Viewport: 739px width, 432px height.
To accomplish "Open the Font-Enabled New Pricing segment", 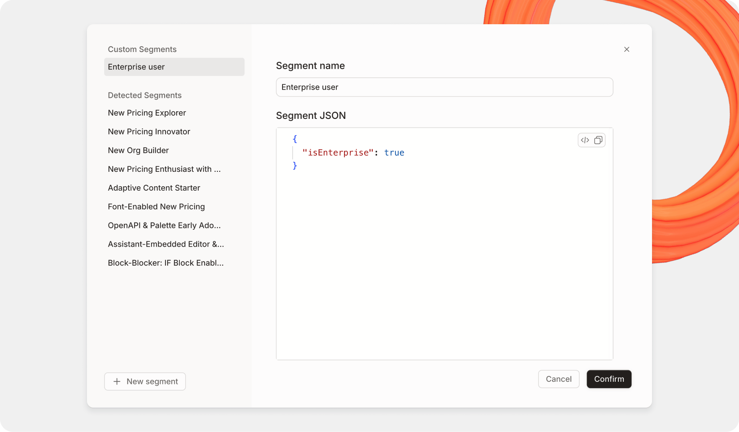I will pyautogui.click(x=156, y=206).
